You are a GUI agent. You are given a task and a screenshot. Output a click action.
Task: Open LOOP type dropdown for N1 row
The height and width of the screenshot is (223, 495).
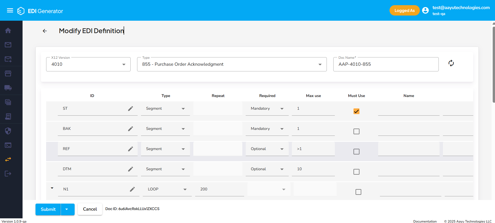click(x=167, y=189)
